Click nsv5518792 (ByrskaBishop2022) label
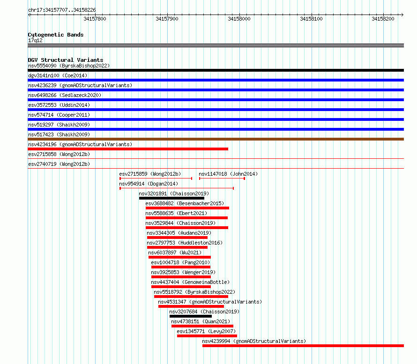The height and width of the screenshot is (364, 417). [x=194, y=292]
